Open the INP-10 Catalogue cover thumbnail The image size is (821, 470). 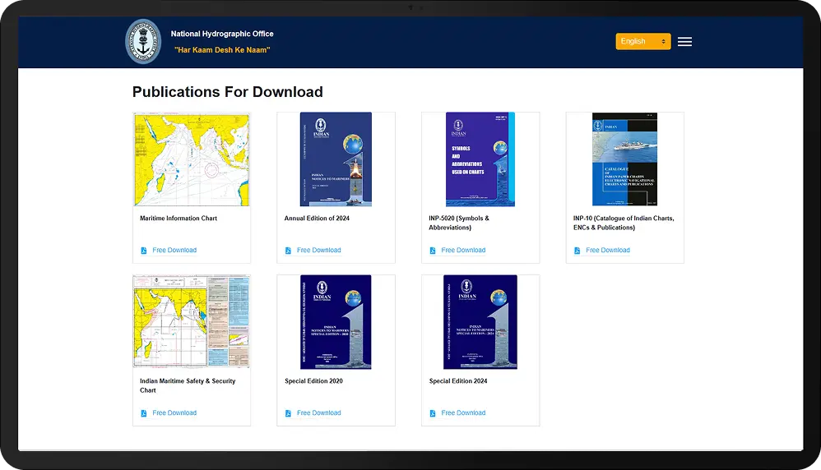coord(624,159)
